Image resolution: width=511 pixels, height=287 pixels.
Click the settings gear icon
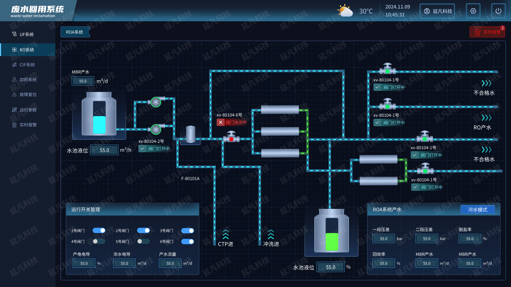[x=473, y=11]
